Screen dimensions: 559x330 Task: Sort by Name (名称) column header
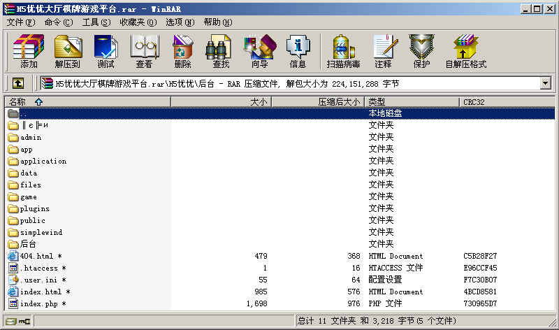[27, 101]
